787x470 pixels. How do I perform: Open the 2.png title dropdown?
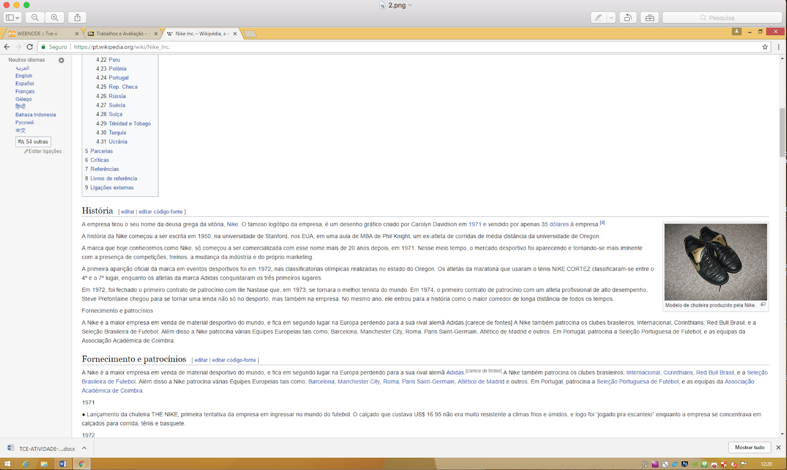(410, 5)
